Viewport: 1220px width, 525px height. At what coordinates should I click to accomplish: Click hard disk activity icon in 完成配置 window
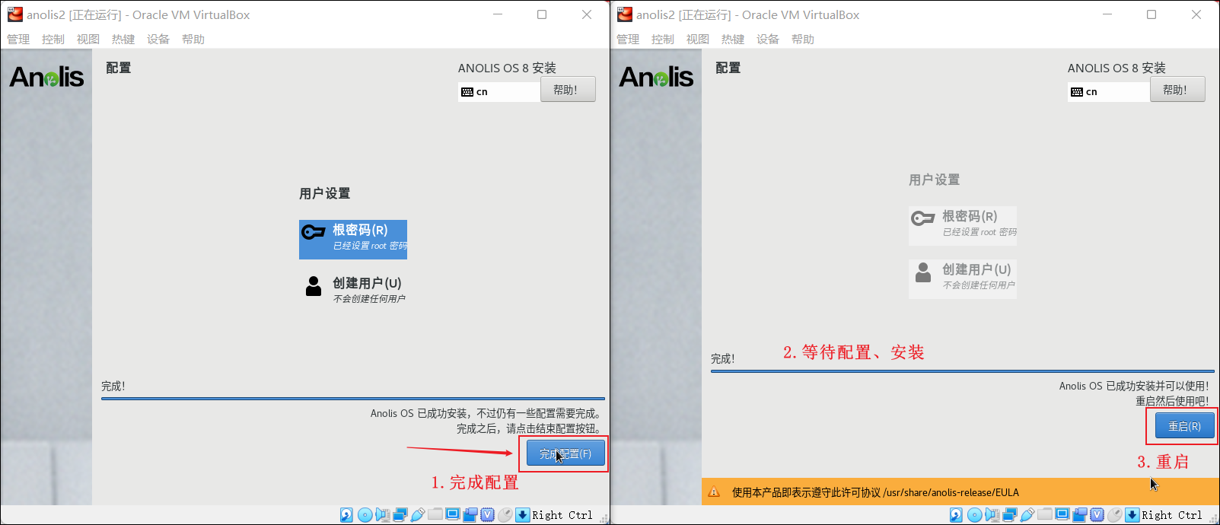346,515
